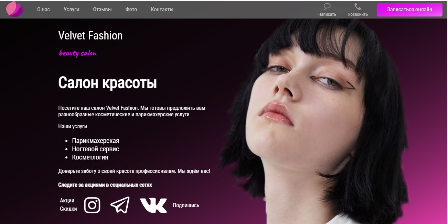Select the Ногтевой сервис list item

pyautogui.click(x=96, y=149)
